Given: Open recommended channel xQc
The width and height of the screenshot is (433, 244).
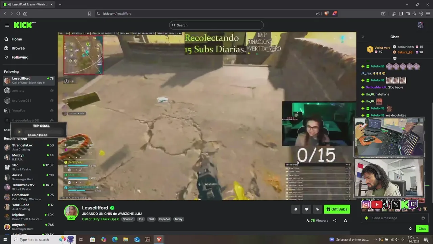Looking at the screenshot, I should (x=29, y=167).
